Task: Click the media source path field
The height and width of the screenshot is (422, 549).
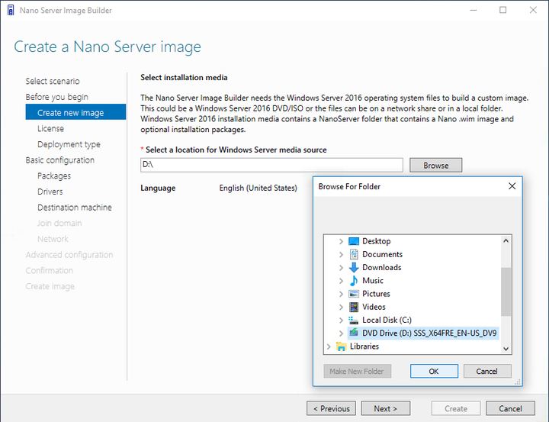Action: pyautogui.click(x=271, y=165)
